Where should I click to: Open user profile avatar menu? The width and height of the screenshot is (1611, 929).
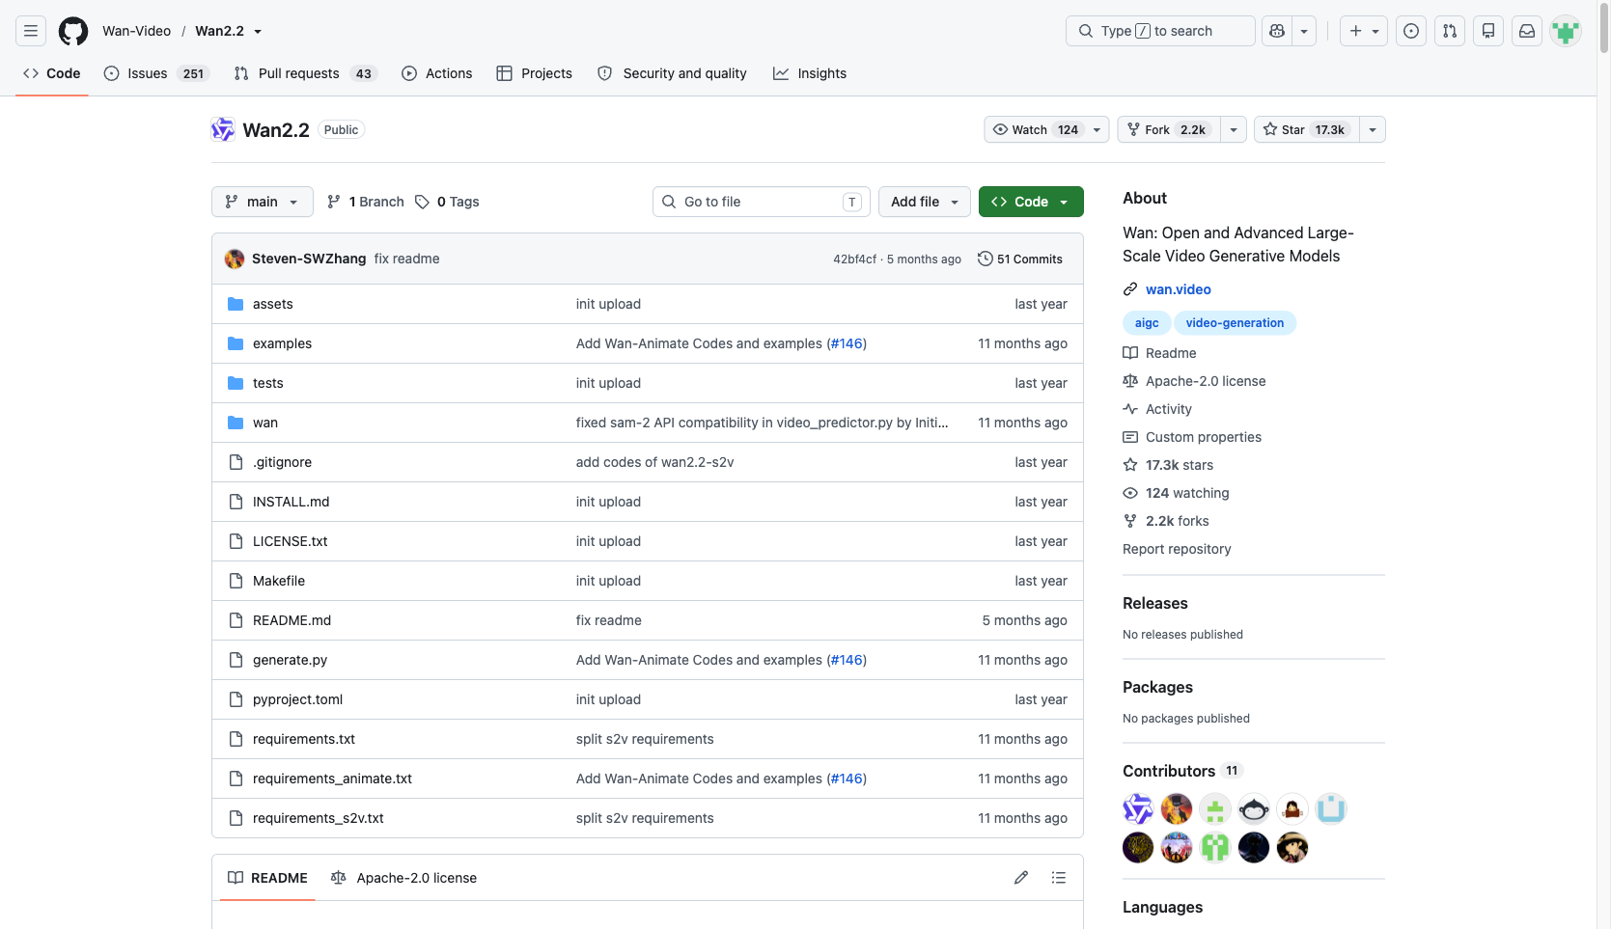pos(1566,31)
